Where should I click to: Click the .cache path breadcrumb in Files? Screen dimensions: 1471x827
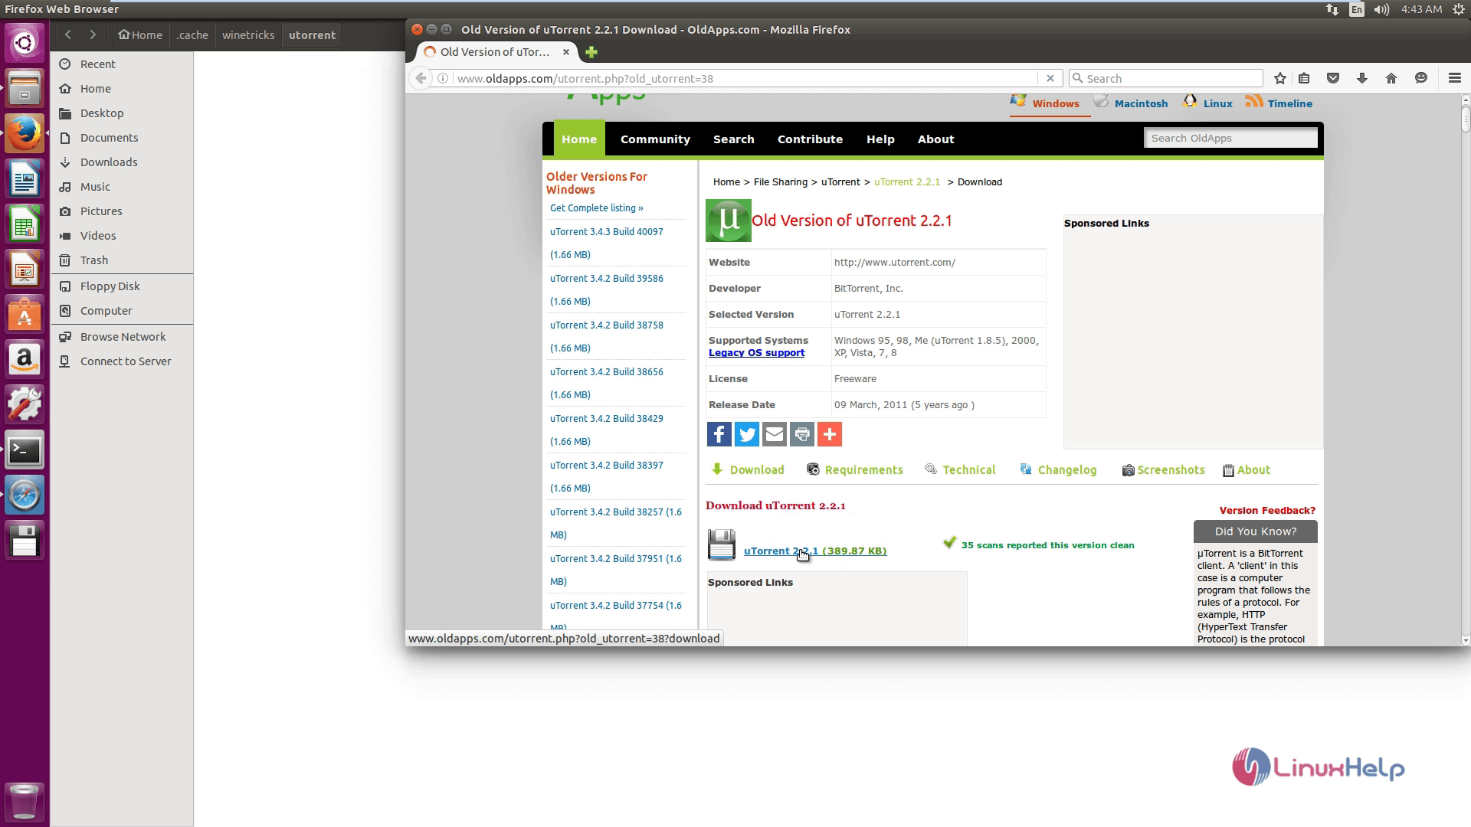tap(192, 34)
